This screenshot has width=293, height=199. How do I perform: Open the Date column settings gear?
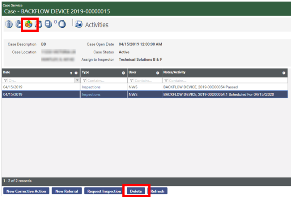76,73
